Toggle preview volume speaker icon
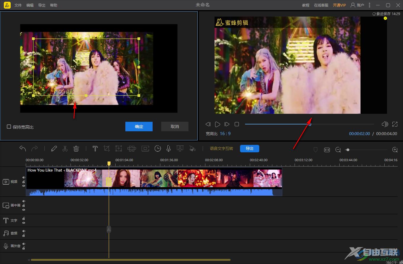Image resolution: width=403 pixels, height=264 pixels. 385,124
